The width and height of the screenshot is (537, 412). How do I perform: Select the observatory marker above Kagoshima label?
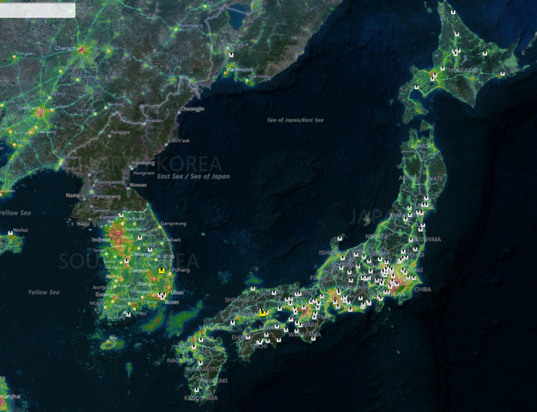pyautogui.click(x=197, y=390)
